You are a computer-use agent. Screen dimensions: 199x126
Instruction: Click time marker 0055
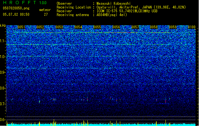pos(97,27)
